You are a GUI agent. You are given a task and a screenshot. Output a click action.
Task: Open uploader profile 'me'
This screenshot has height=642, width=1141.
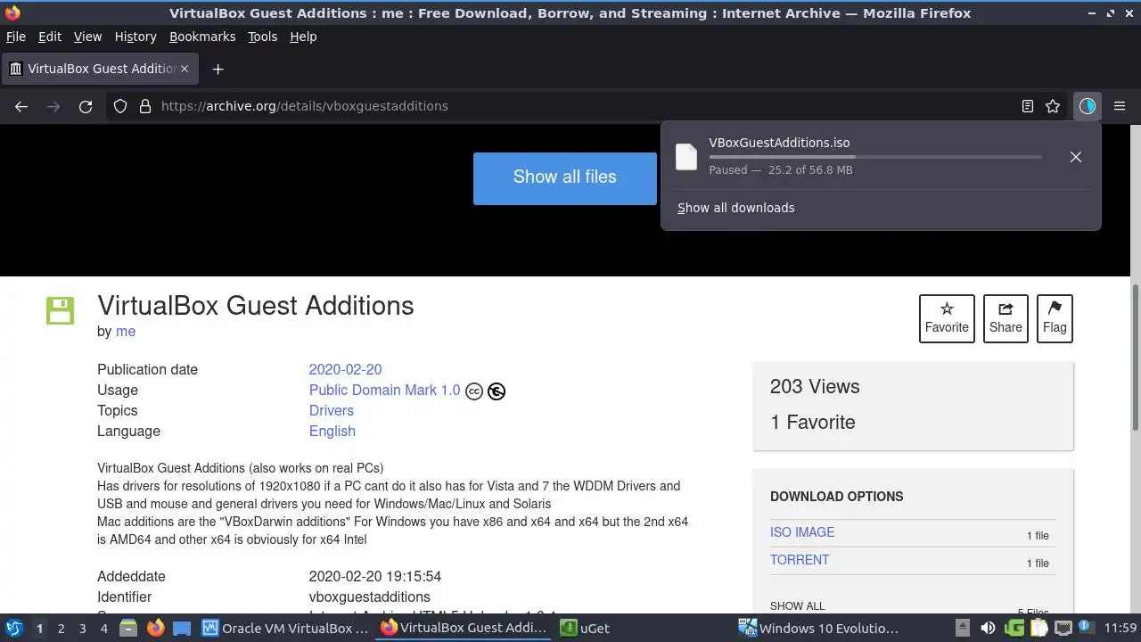pyautogui.click(x=126, y=331)
